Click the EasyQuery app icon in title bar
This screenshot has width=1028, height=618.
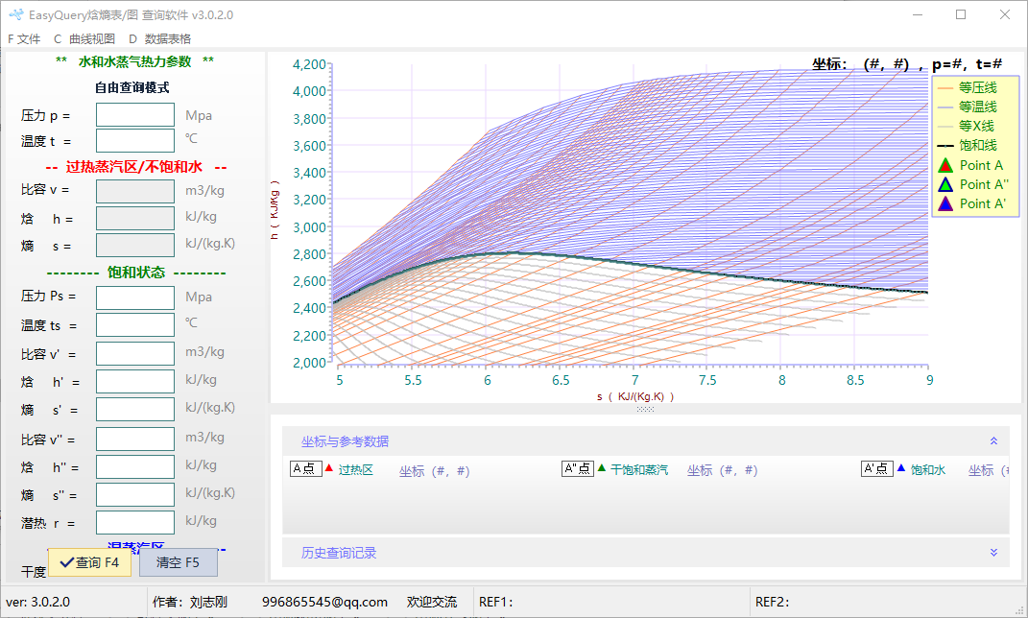point(15,13)
